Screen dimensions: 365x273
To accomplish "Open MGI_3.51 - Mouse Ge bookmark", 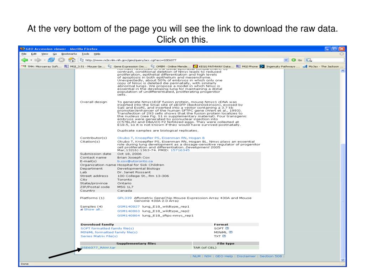I will coord(85,66).
